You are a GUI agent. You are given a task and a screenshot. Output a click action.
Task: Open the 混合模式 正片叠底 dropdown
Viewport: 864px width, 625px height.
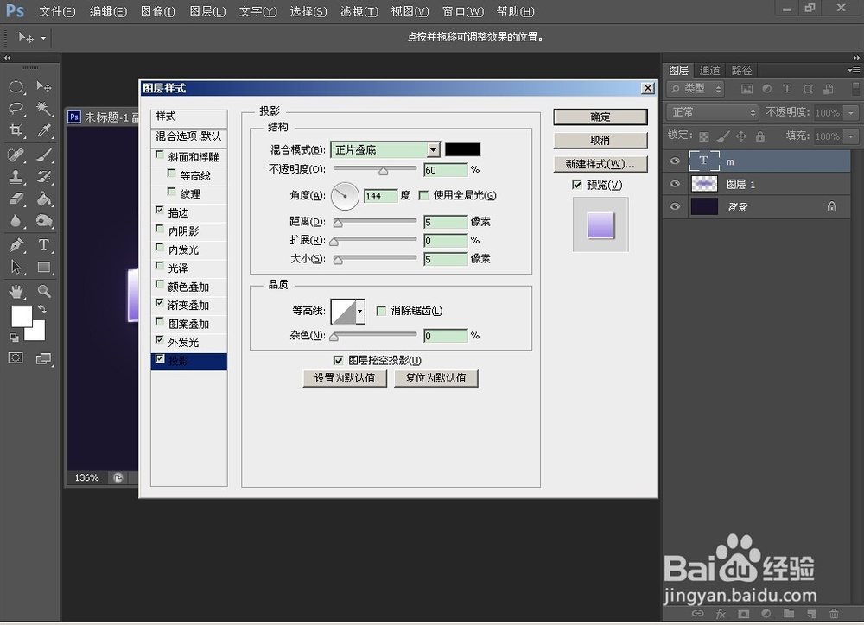pos(385,150)
